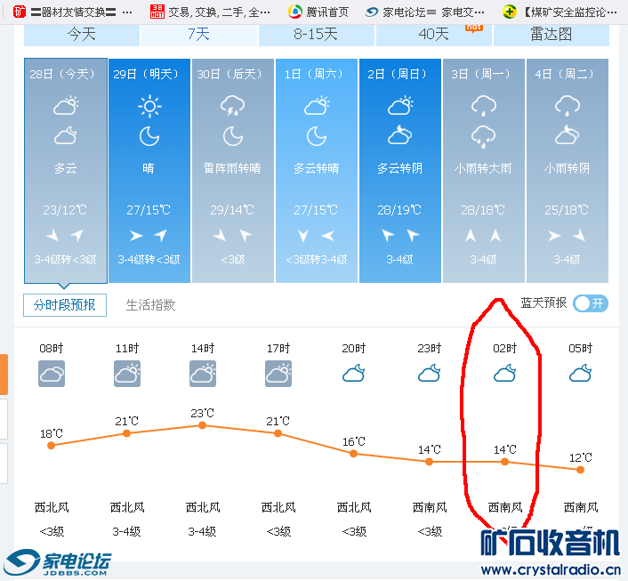Screen dimensions: 628x581
Task: Switch to the 40天 forecast tab
Action: click(x=433, y=35)
